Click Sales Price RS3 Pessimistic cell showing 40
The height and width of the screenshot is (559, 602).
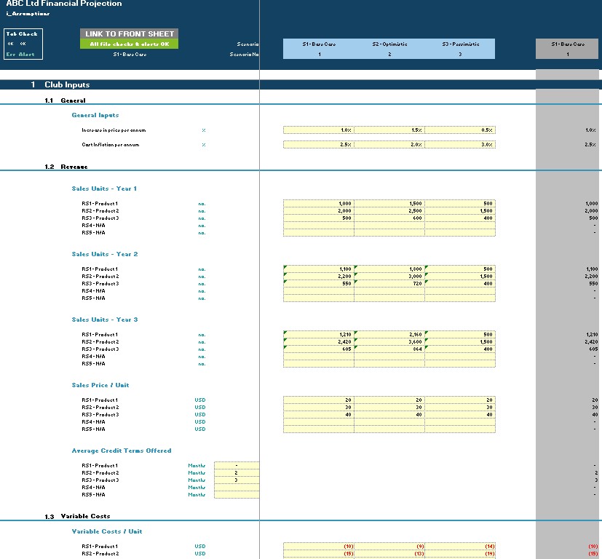click(x=460, y=415)
